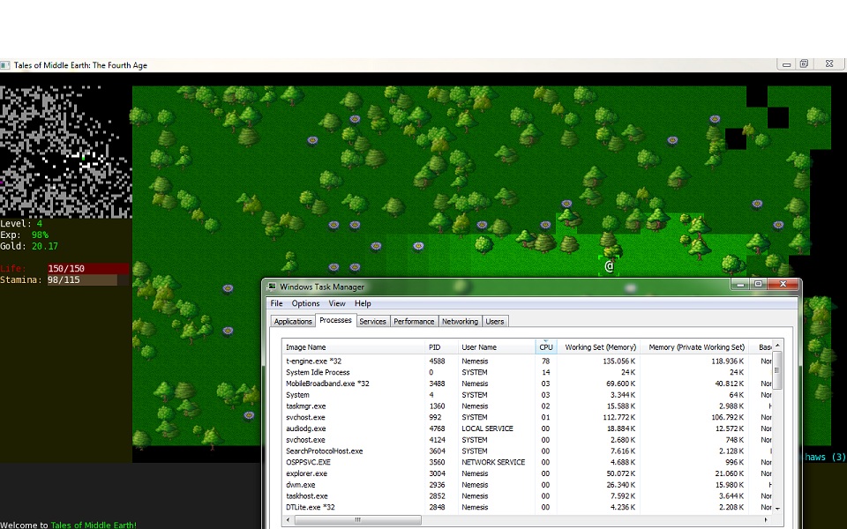Select the Processes tab
Image resolution: width=847 pixels, height=529 pixels.
[335, 320]
